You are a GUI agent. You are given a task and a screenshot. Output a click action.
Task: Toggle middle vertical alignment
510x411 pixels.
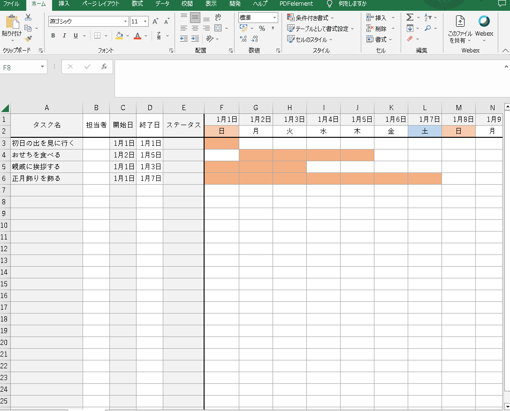pos(195,18)
